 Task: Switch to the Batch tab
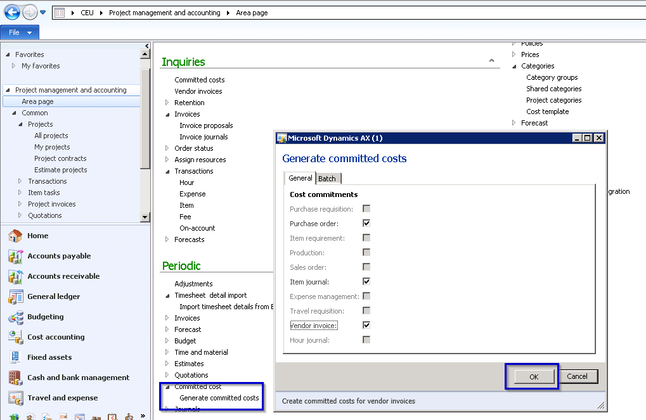coord(327,179)
